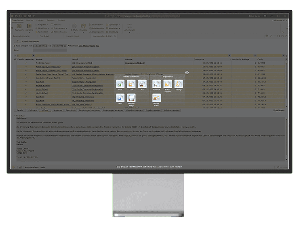The height and width of the screenshot is (227, 299).
Task: Click the Antworten button
Action: coord(58,110)
